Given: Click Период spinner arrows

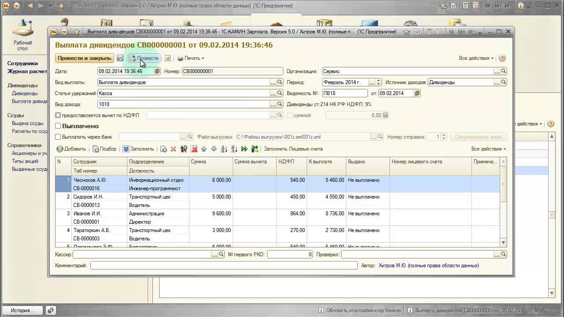Looking at the screenshot, I should 378,82.
